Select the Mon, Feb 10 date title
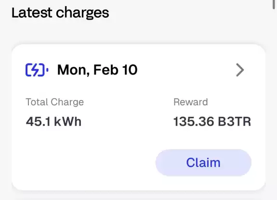Image resolution: width=277 pixels, height=200 pixels. click(97, 70)
